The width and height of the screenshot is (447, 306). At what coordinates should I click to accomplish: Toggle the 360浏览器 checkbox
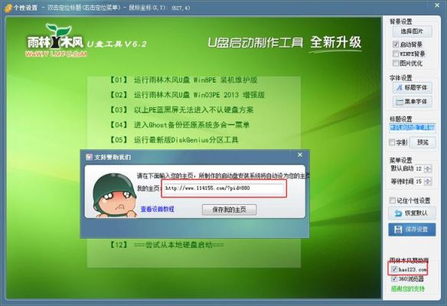pyautogui.click(x=394, y=278)
